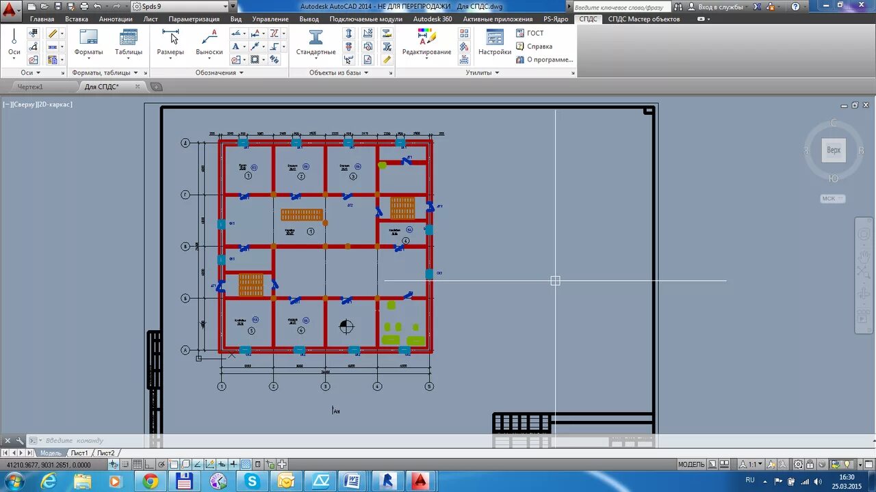The image size is (876, 492).
Task: Click the search keyword input field
Action: (621, 7)
